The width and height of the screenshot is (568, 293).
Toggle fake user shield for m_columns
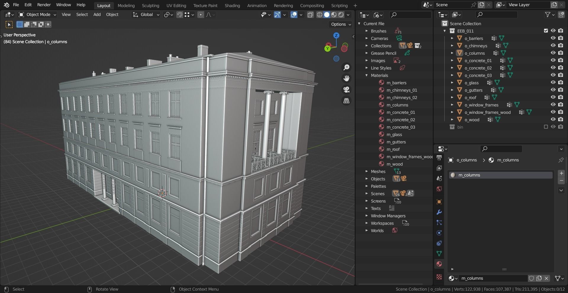pos(531,278)
